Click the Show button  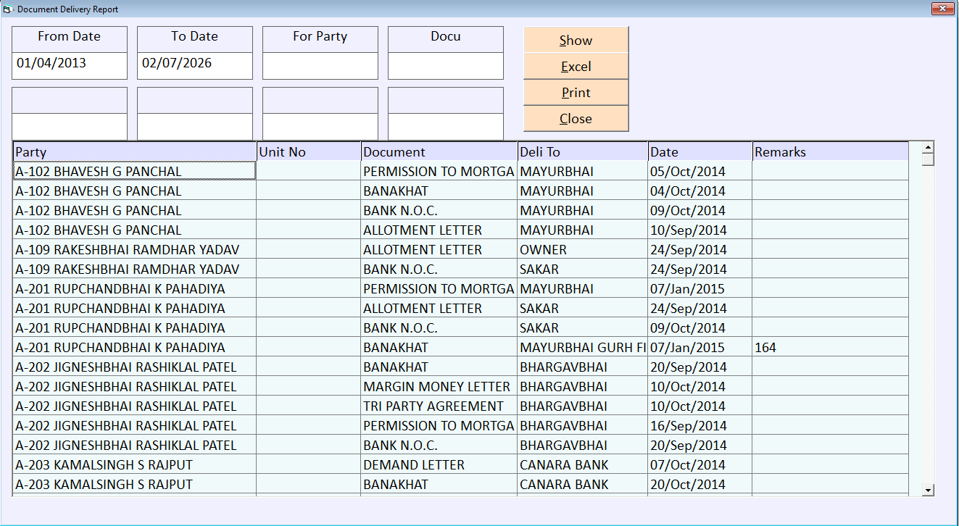[576, 41]
